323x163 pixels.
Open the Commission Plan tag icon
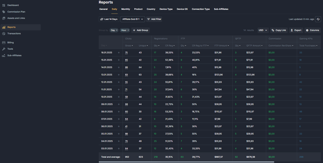click(4, 12)
